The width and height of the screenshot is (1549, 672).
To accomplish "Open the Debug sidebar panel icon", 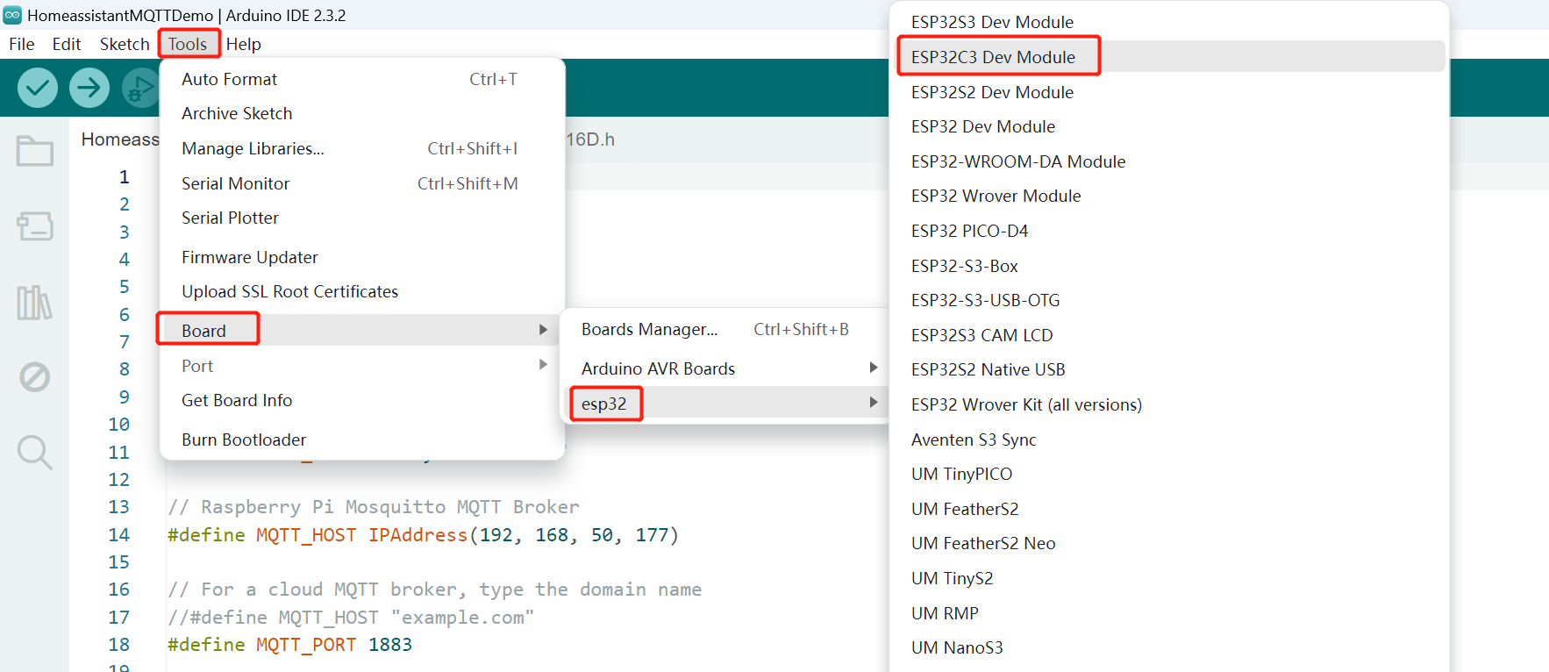I will [35, 377].
